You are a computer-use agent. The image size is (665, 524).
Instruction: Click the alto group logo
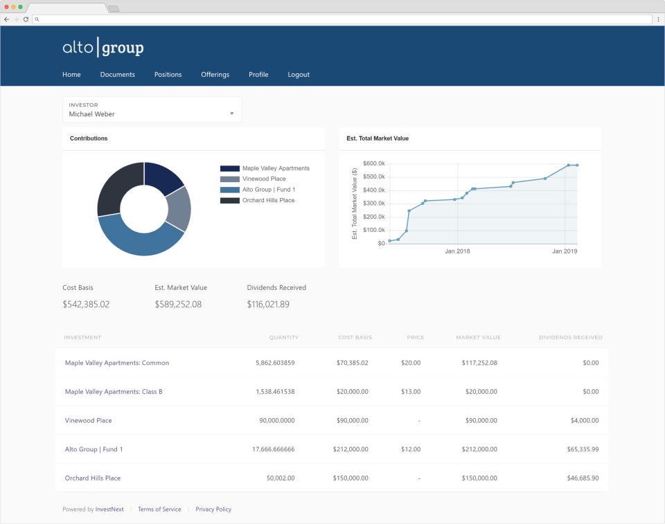103,47
